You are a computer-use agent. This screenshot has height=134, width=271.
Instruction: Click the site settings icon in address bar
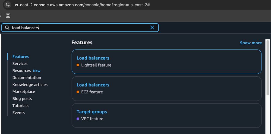(x=8, y=5)
